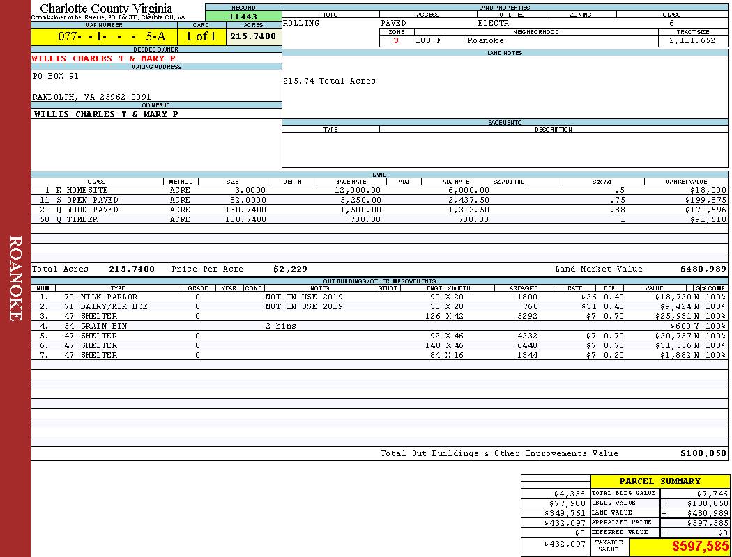Select the deeded owner name in red
This screenshot has width=732, height=557.
[105, 58]
